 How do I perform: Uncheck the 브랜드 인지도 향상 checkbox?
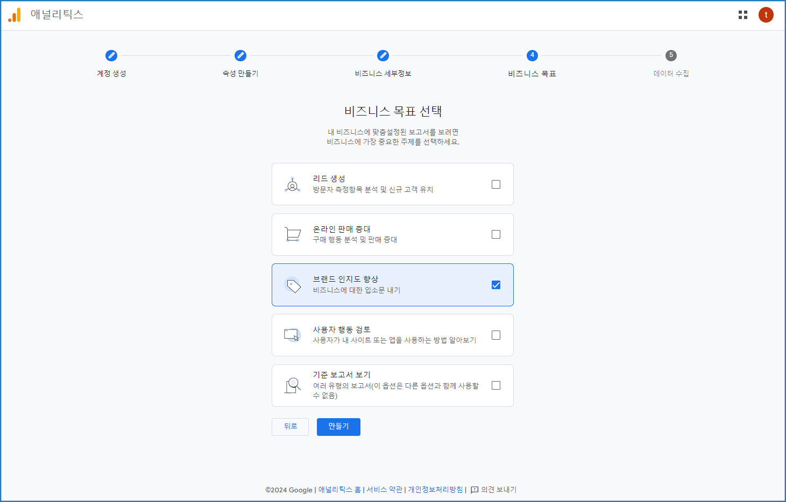click(x=496, y=285)
